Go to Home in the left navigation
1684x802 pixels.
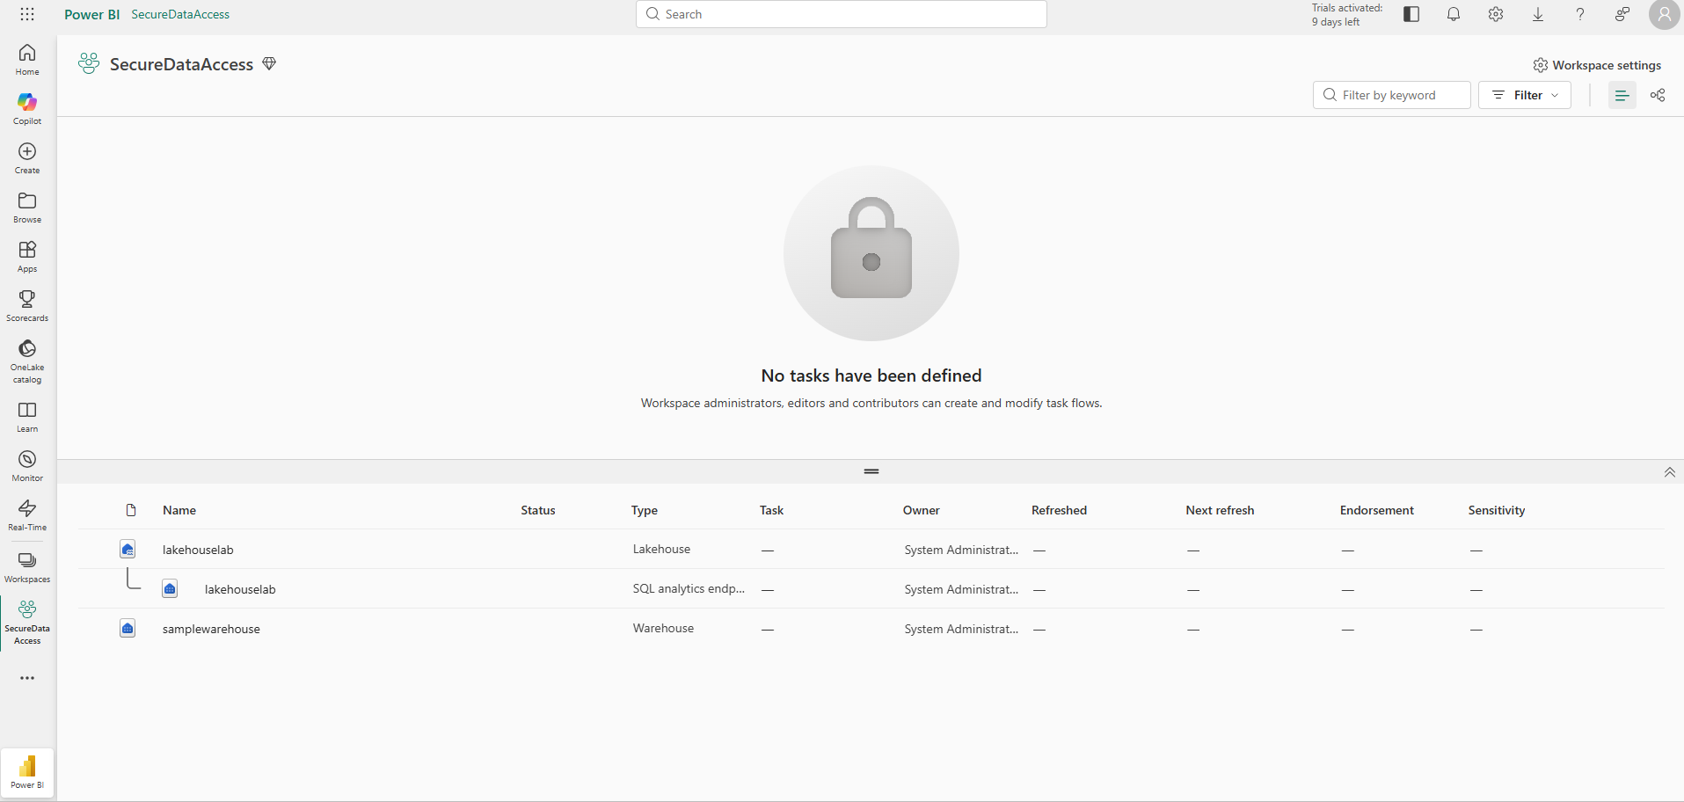[x=27, y=60]
